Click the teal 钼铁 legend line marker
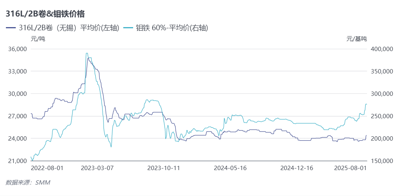410x196 pixels. tap(129, 27)
